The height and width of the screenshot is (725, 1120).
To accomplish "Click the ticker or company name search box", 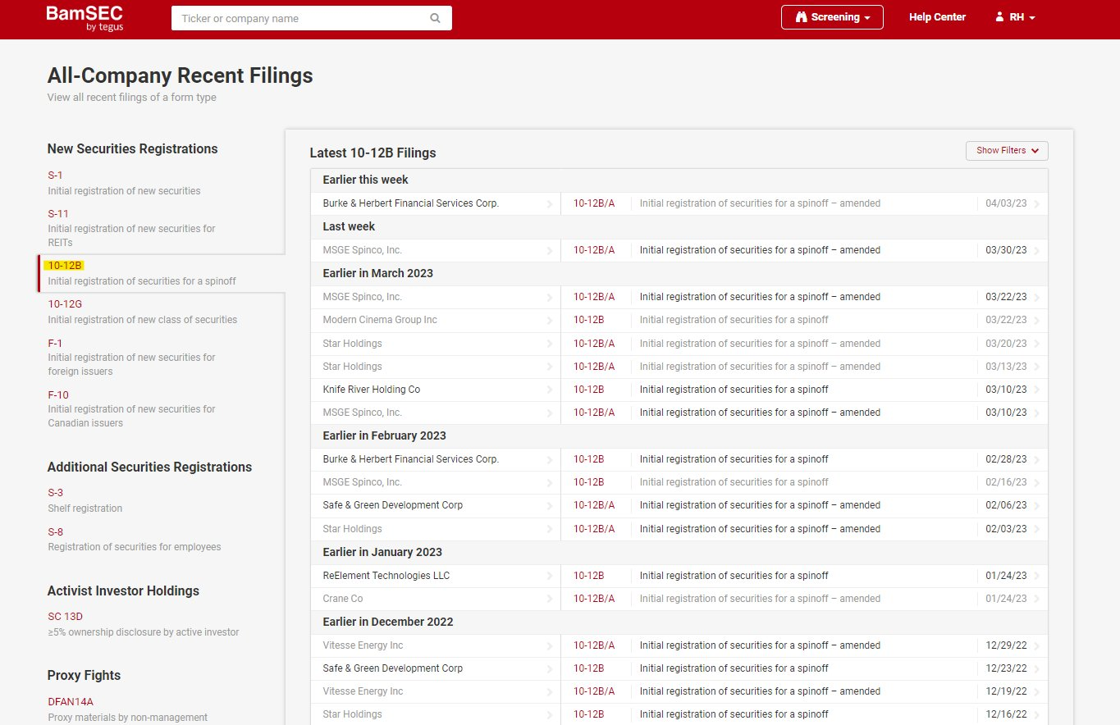I will coord(312,18).
